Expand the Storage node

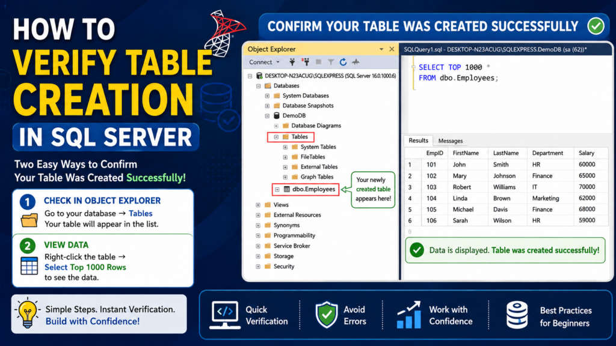(x=258, y=256)
